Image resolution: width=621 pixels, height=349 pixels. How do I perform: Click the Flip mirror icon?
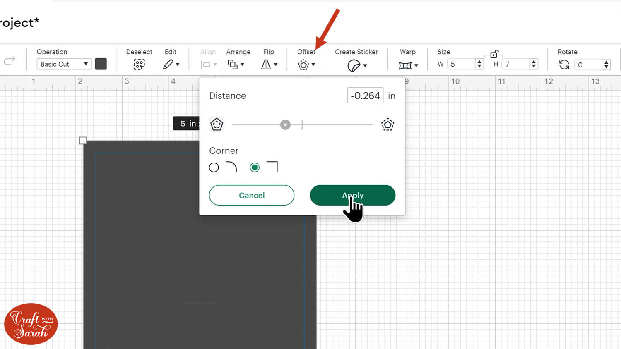click(266, 65)
